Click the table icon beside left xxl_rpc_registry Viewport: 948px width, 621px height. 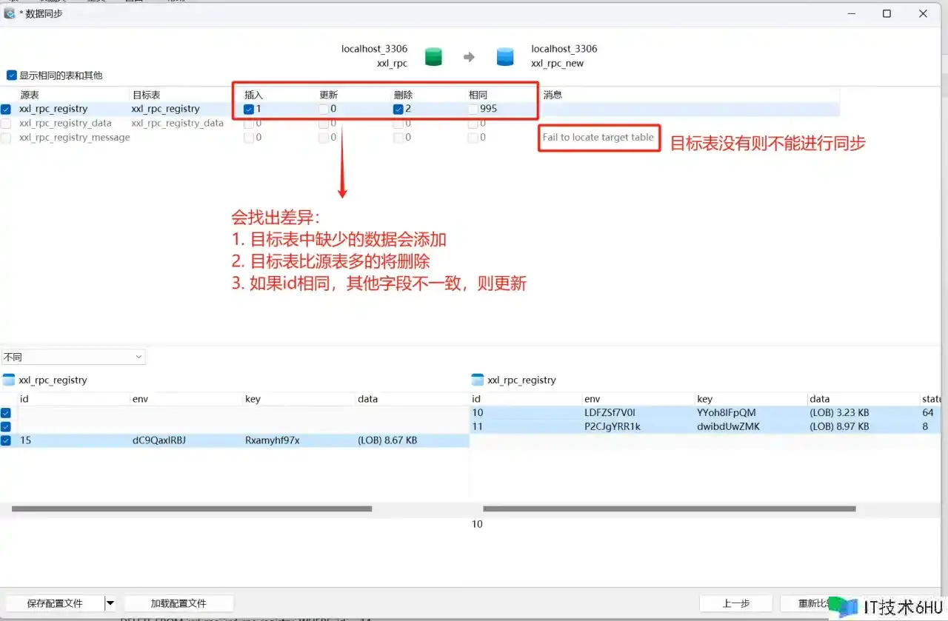click(9, 380)
